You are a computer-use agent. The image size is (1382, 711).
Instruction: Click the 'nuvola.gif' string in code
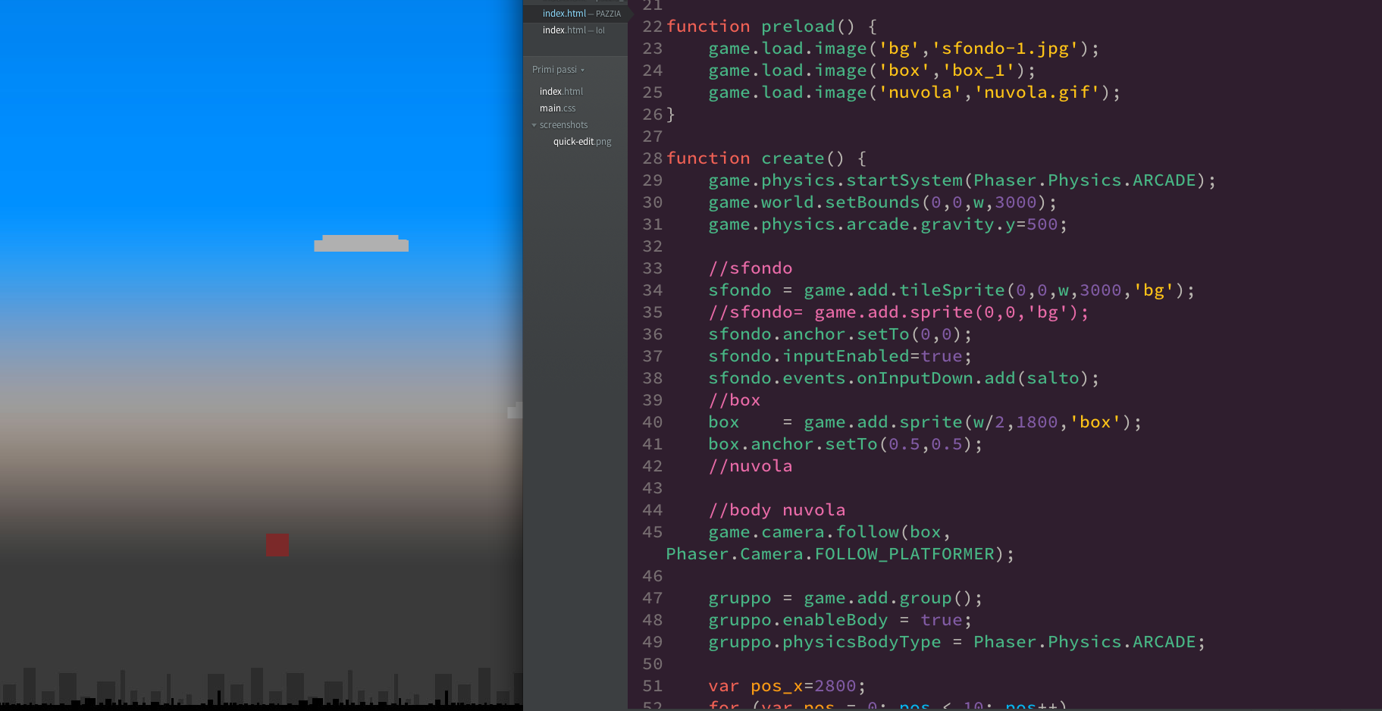point(1036,92)
